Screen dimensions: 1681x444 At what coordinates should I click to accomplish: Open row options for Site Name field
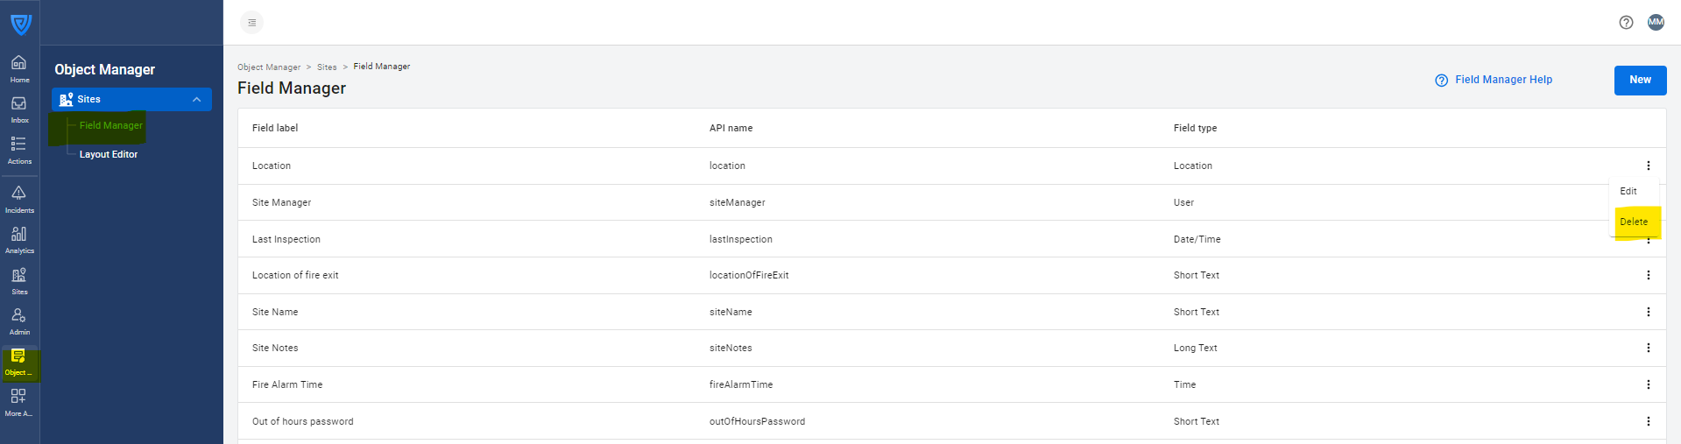click(1648, 312)
